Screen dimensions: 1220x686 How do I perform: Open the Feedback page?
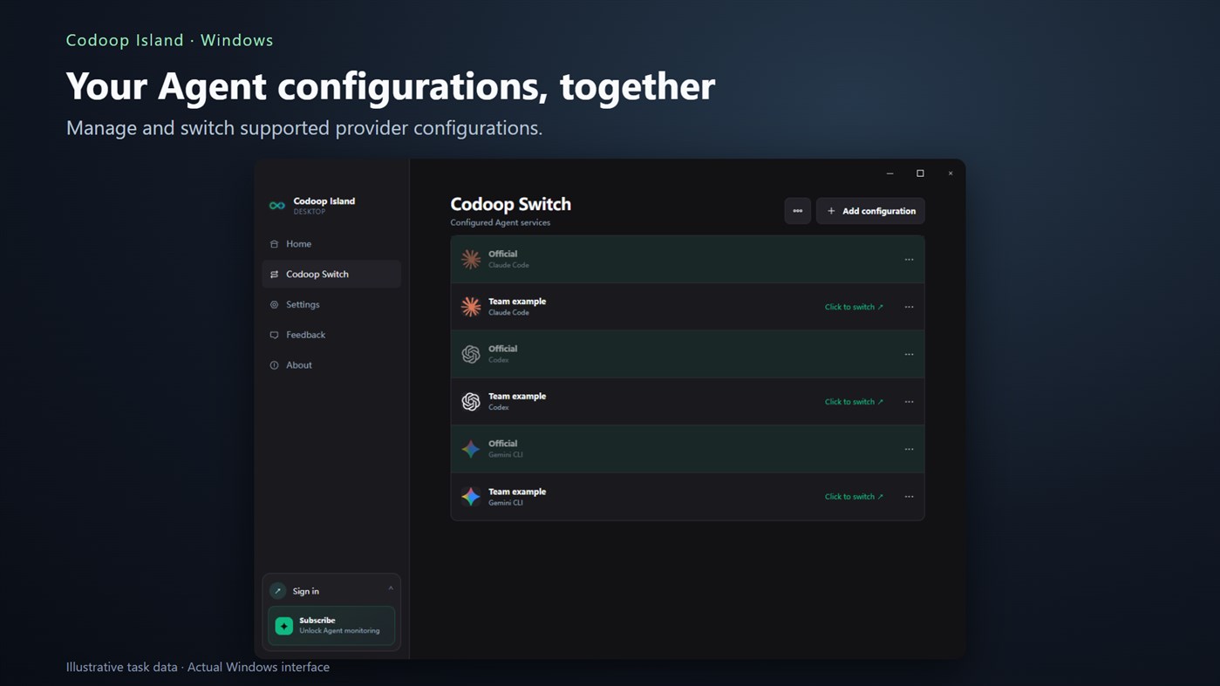(331, 335)
